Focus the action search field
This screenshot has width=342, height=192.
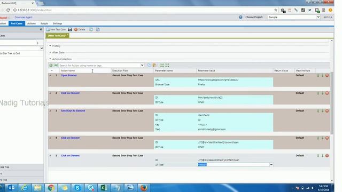tap(99, 65)
